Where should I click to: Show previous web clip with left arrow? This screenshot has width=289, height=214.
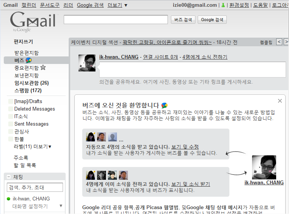(279, 42)
